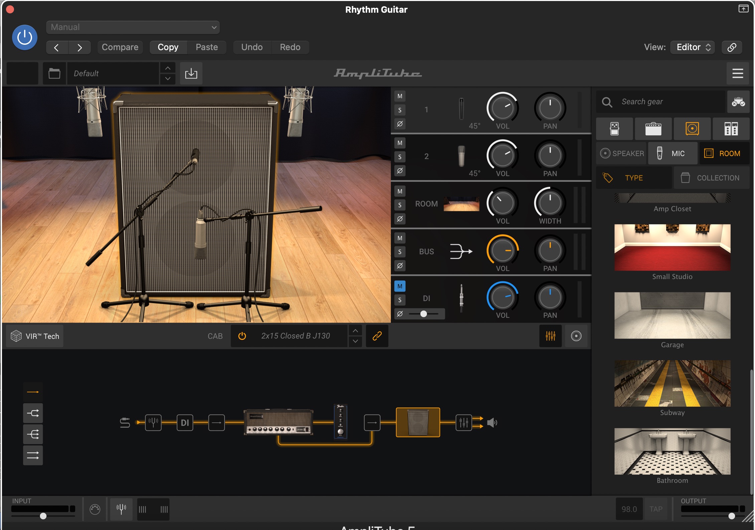Click the DI cable jack icon
755x530 pixels.
coord(461,298)
